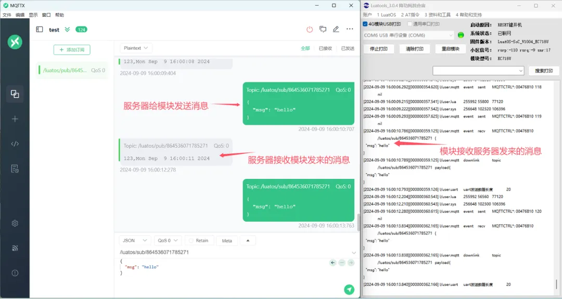The image size is (562, 299).
Task: Load the next payload with the right arrow
Action: [351, 263]
